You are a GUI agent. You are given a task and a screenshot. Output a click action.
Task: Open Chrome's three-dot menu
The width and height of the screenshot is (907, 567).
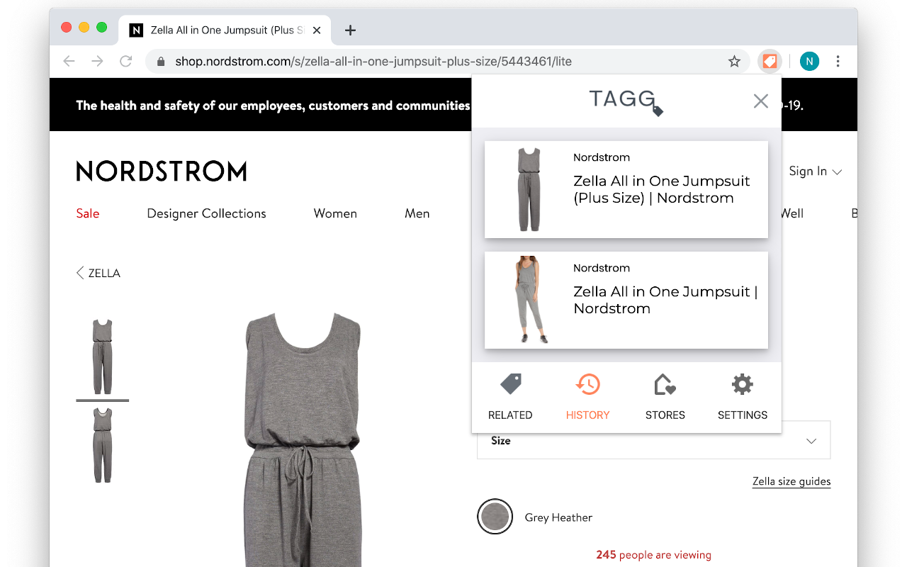(838, 62)
